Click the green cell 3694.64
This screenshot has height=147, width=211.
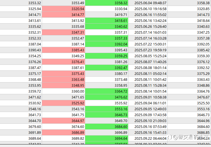(x=106, y=138)
